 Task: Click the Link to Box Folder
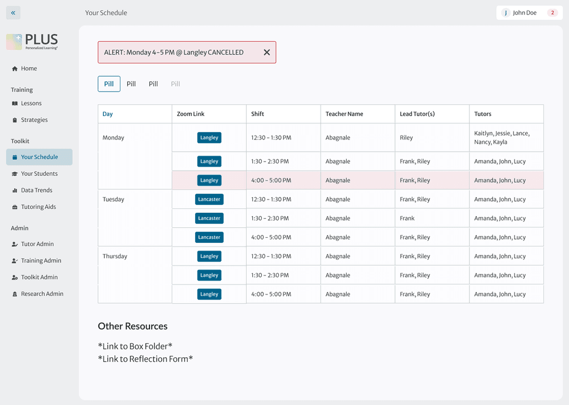click(x=135, y=346)
